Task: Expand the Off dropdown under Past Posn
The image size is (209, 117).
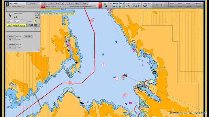Action: pos(12,48)
